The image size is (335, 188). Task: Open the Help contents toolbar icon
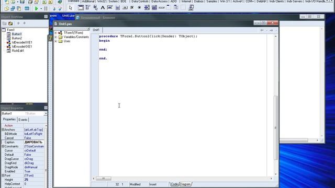60,2
